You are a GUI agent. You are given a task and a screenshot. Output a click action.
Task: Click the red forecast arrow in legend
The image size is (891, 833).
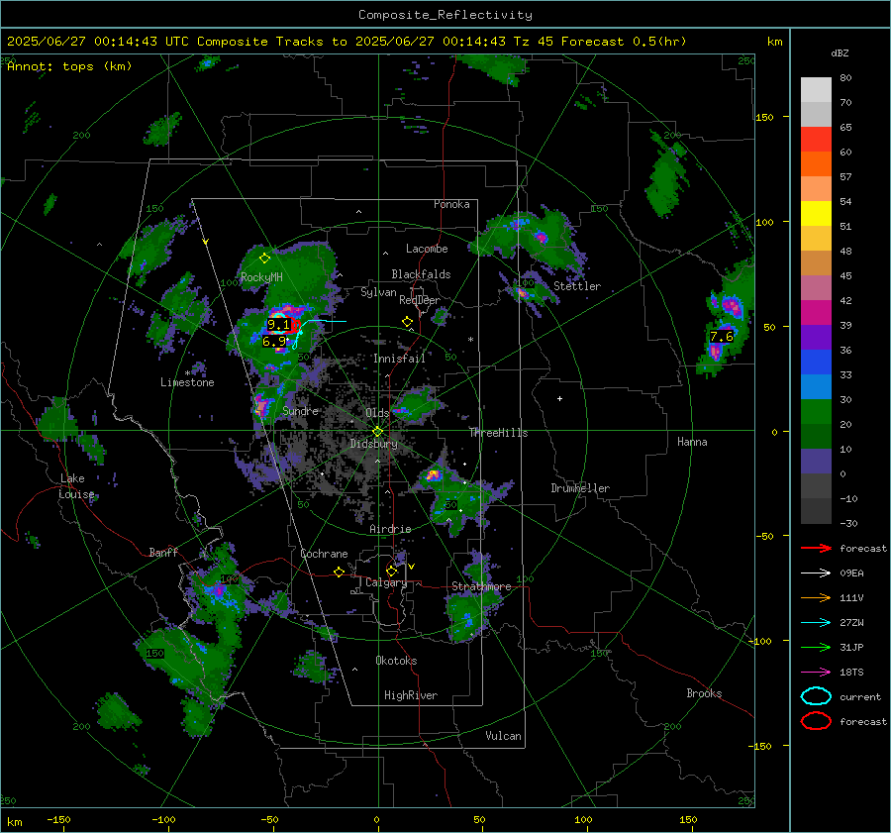pyautogui.click(x=816, y=548)
